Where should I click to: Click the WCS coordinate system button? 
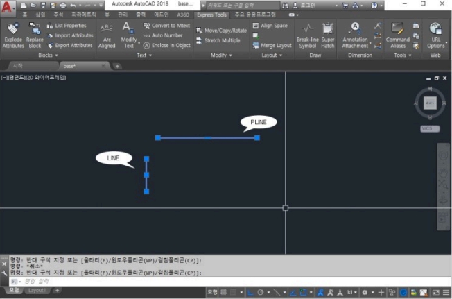[x=430, y=128]
